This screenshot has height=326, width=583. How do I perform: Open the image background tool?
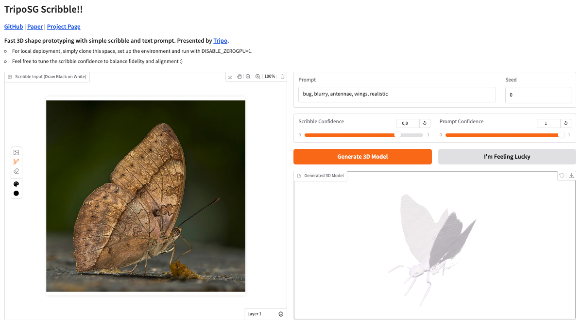(16, 152)
